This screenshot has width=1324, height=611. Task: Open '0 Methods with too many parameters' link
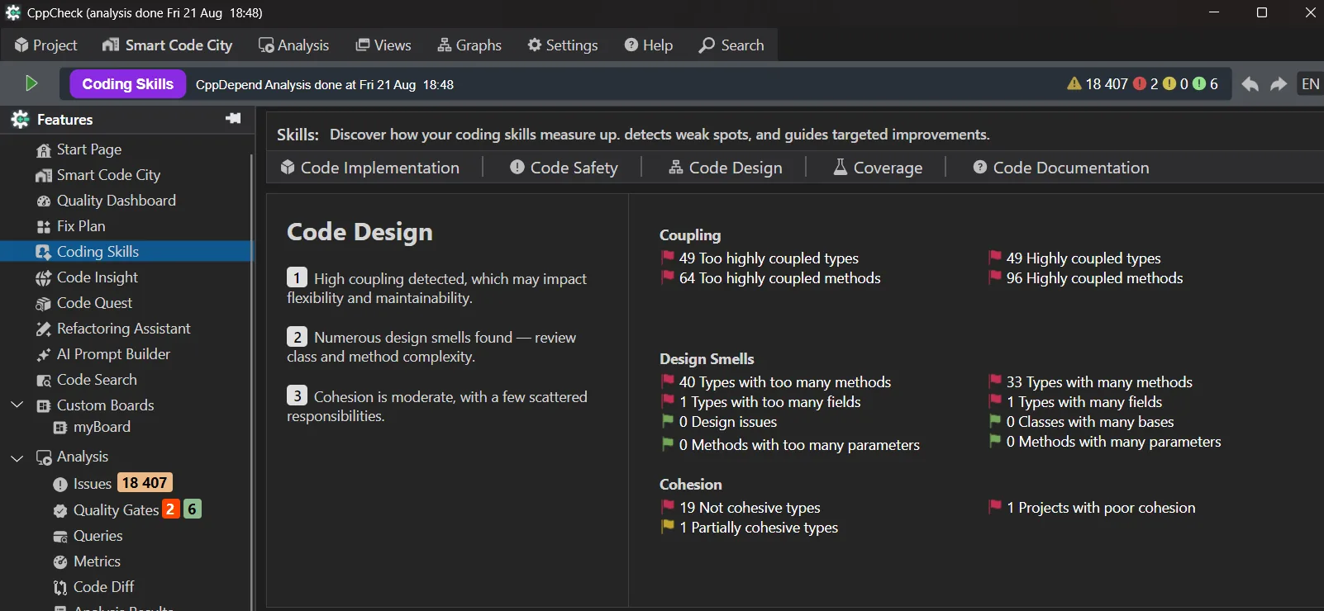799,445
